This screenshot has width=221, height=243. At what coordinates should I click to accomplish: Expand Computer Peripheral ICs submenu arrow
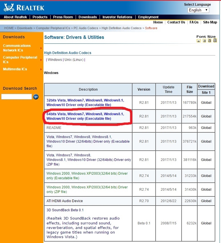[x=41, y=60]
